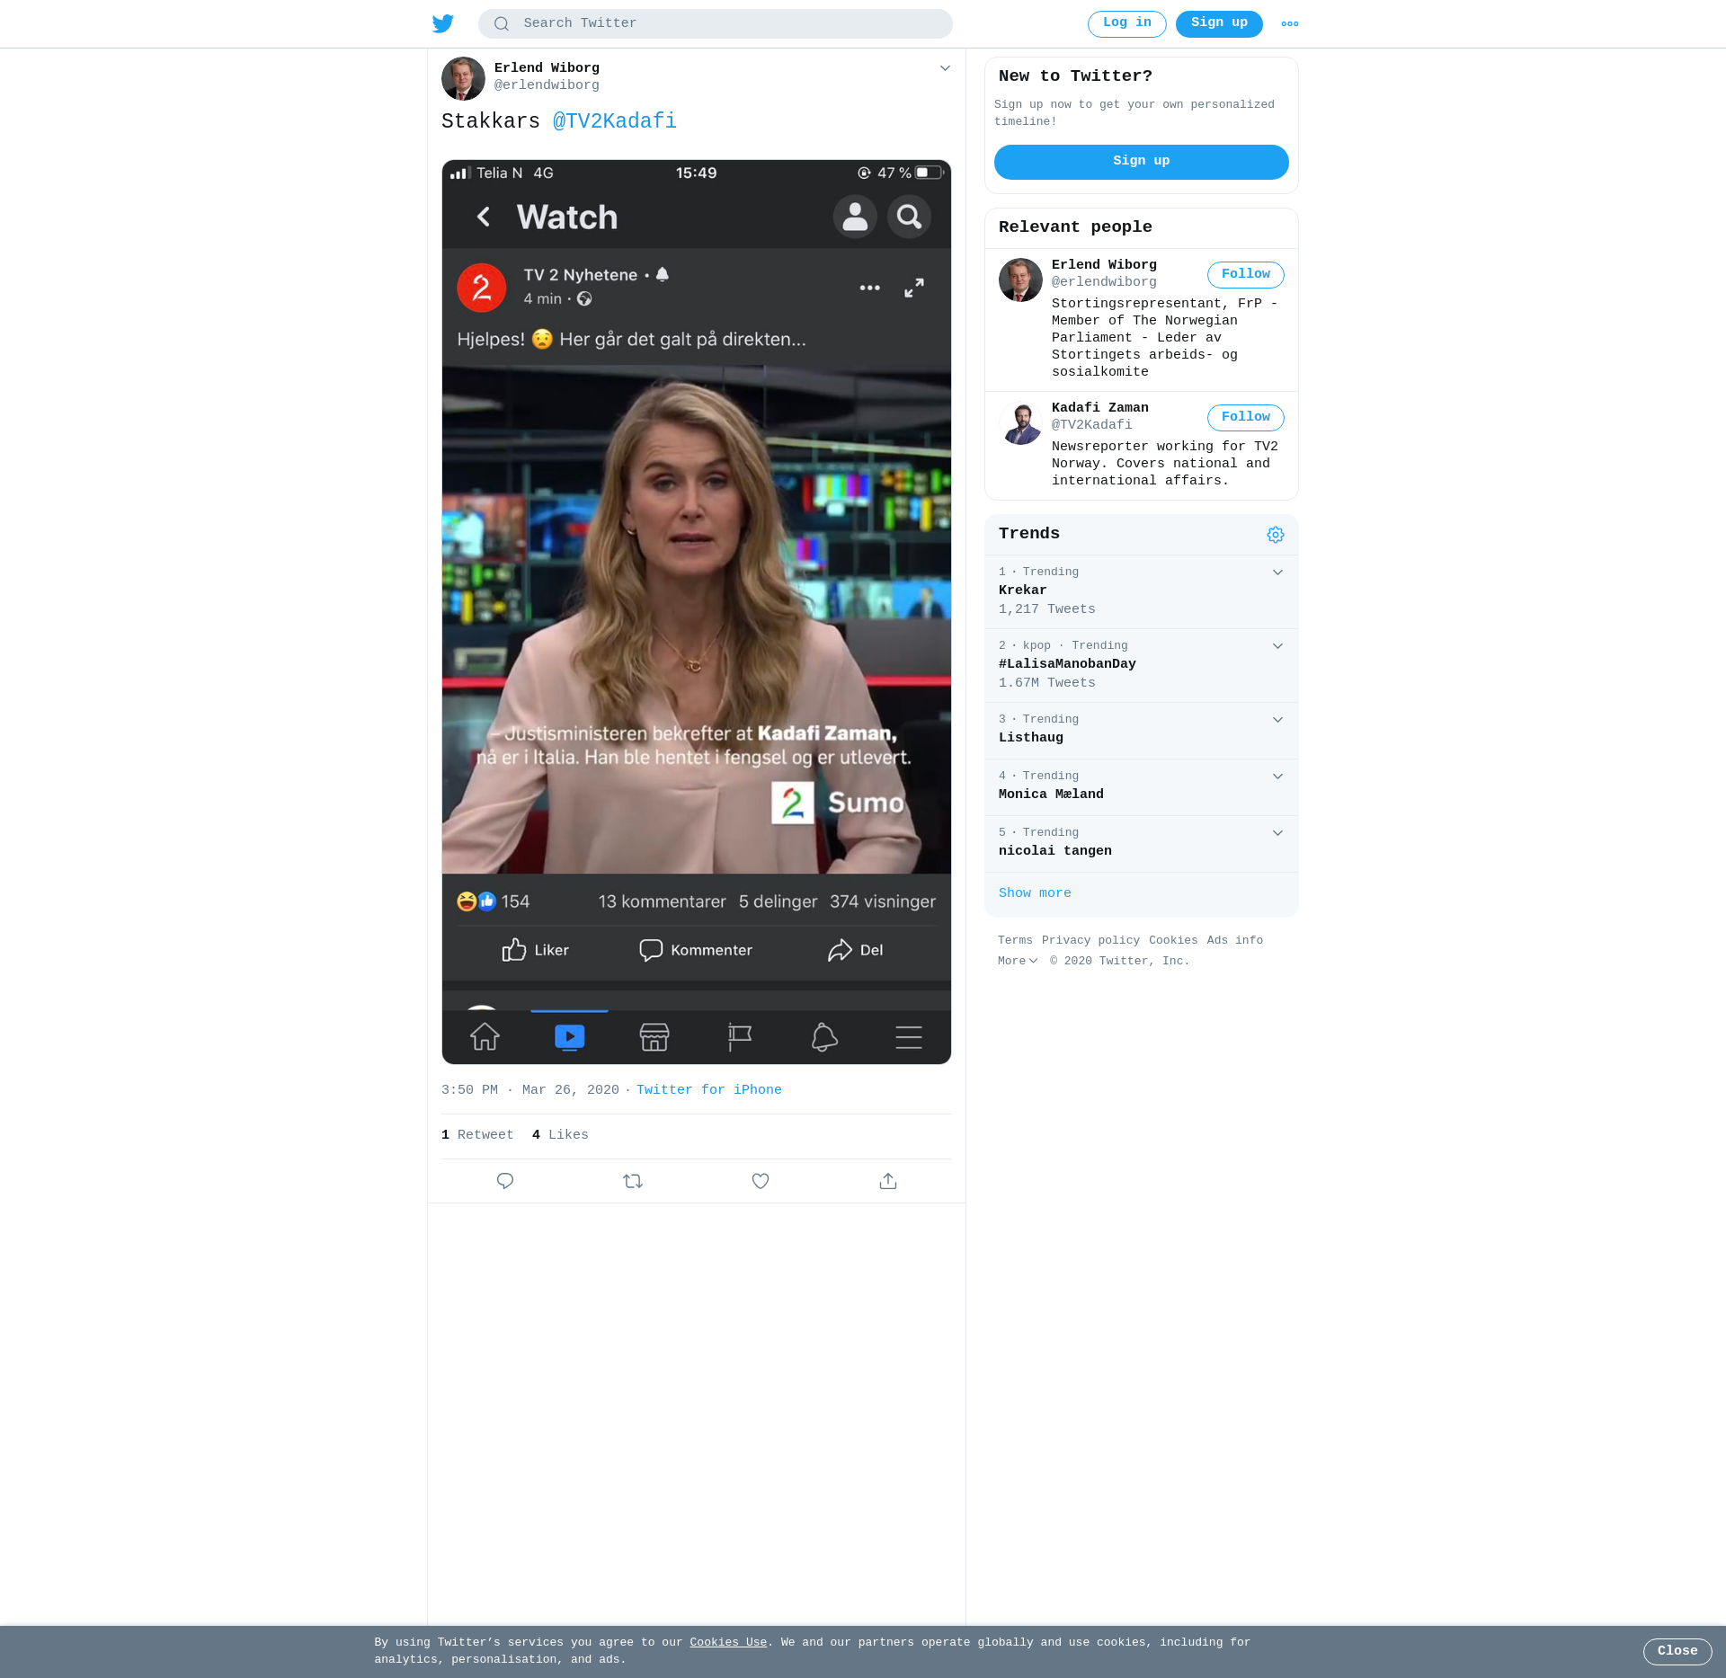The image size is (1726, 1678).
Task: Open Erlend Wiborg's name in tweet header
Action: [x=547, y=68]
